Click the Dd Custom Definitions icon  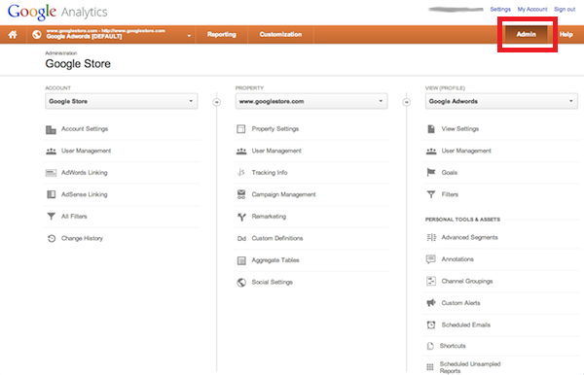(x=241, y=239)
